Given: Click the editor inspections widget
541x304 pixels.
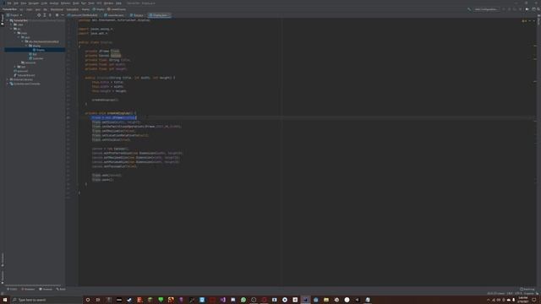Looking at the screenshot, I should (524, 21).
